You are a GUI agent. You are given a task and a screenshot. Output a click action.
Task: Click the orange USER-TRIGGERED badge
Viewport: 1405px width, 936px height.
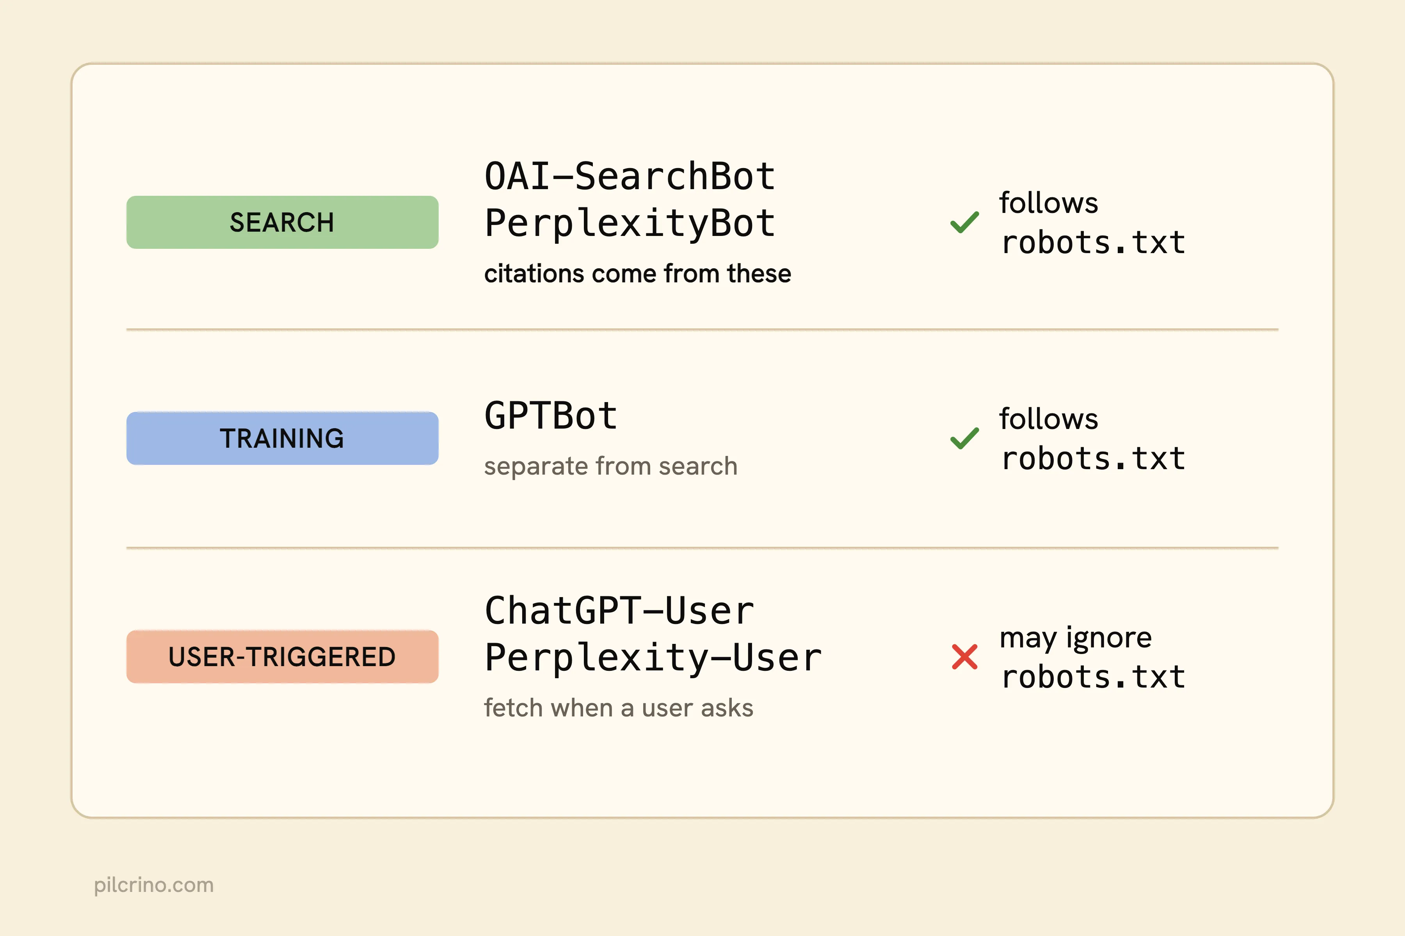(x=282, y=657)
